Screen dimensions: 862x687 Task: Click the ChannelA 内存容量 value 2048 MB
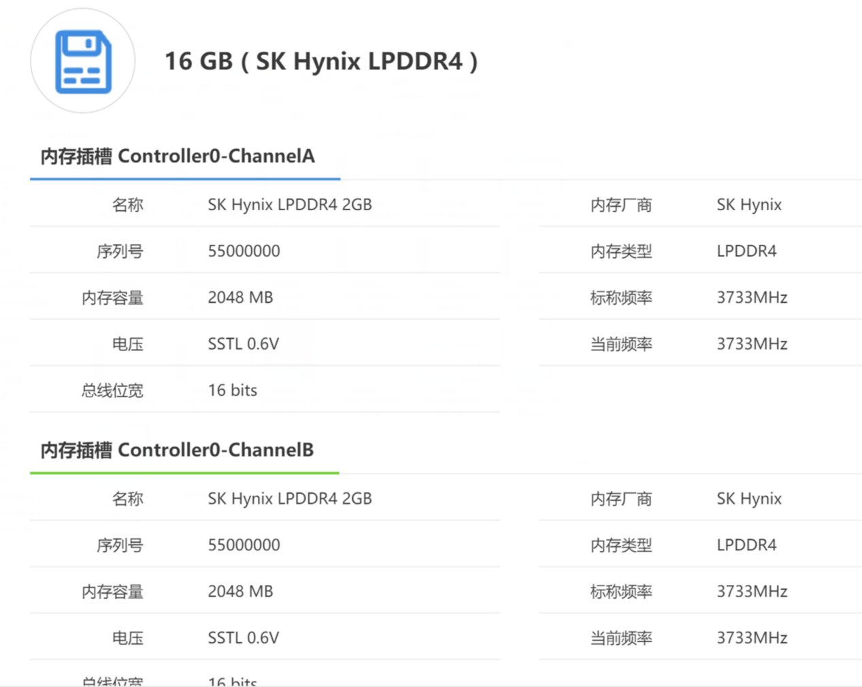(240, 297)
